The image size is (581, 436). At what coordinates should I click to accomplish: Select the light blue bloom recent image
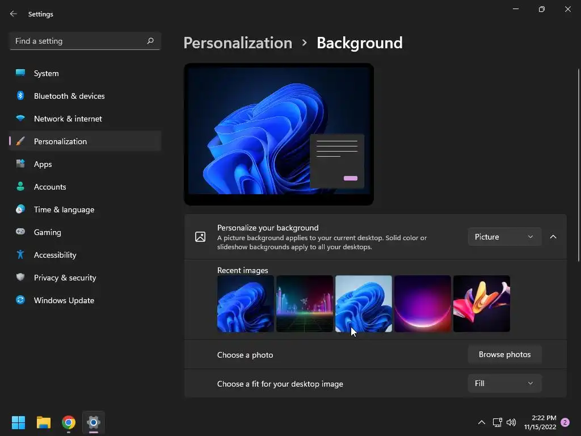tap(364, 304)
